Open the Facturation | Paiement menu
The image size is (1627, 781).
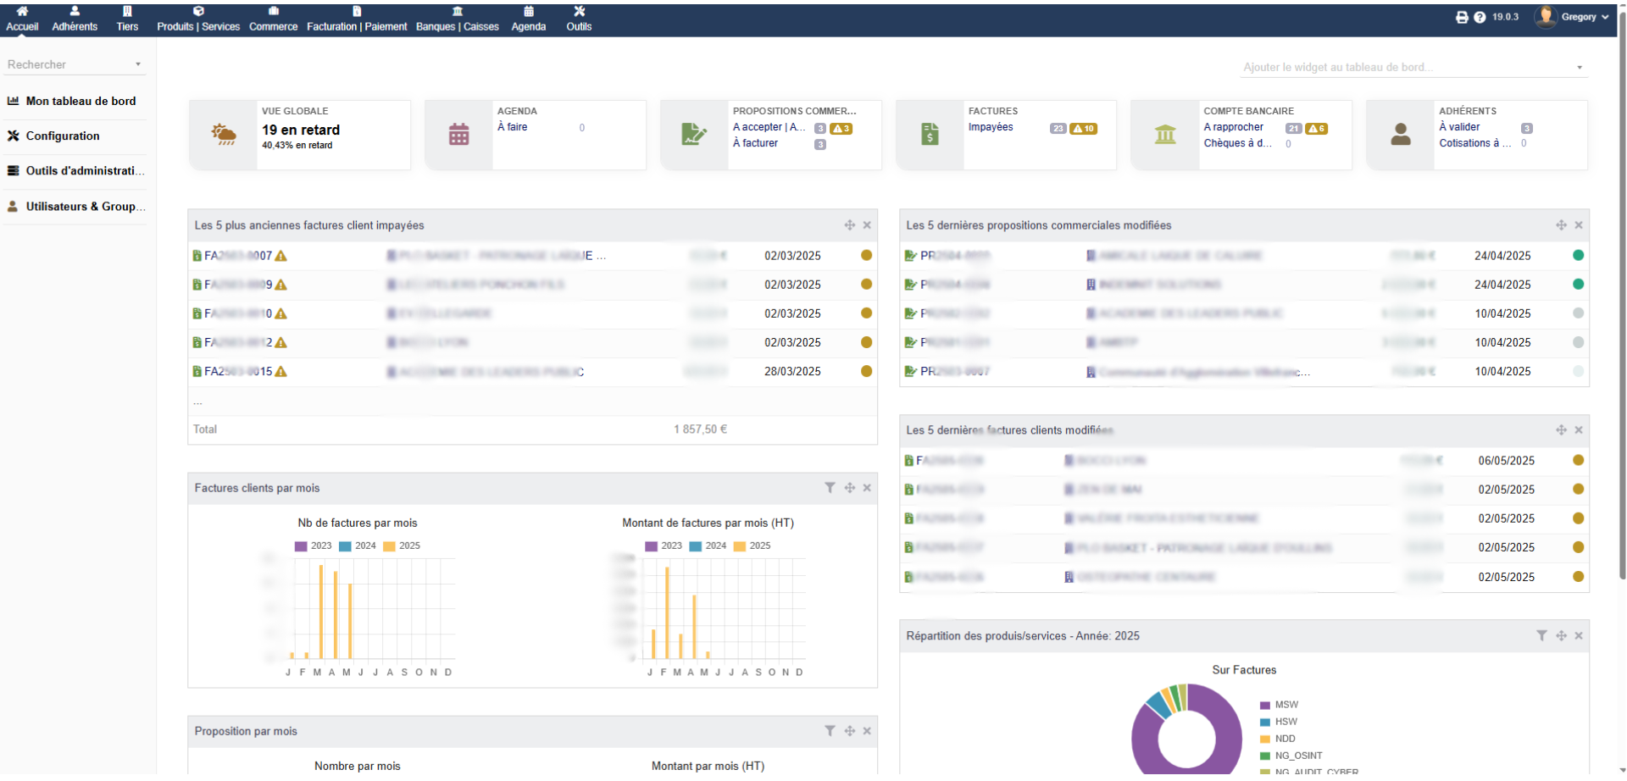click(x=357, y=12)
